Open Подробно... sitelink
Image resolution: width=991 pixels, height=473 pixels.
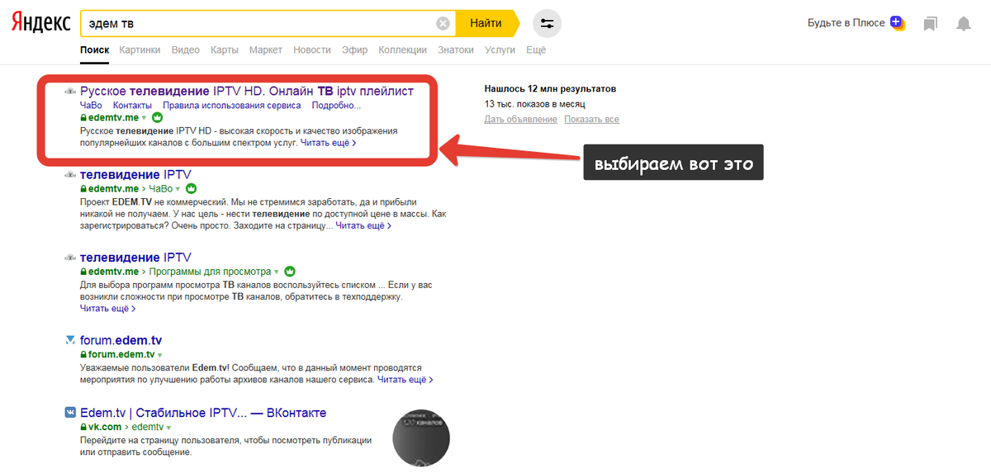337,106
